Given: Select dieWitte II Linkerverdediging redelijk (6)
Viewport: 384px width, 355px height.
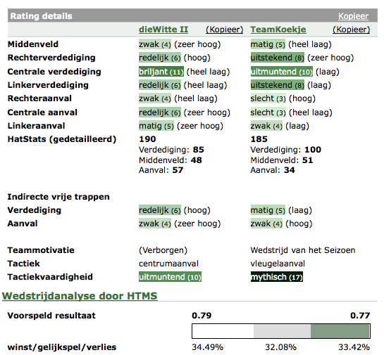Looking at the screenshot, I should pos(160,85).
